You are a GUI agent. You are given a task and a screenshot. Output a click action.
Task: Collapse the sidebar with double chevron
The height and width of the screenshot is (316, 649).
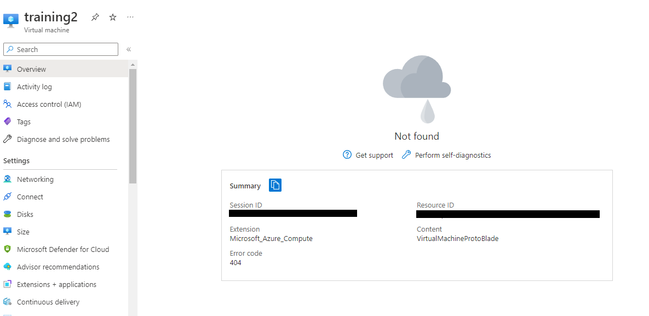point(129,49)
